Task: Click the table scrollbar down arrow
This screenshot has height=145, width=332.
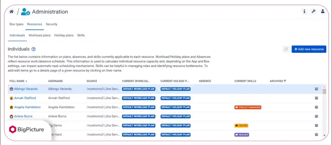Action: point(324,135)
